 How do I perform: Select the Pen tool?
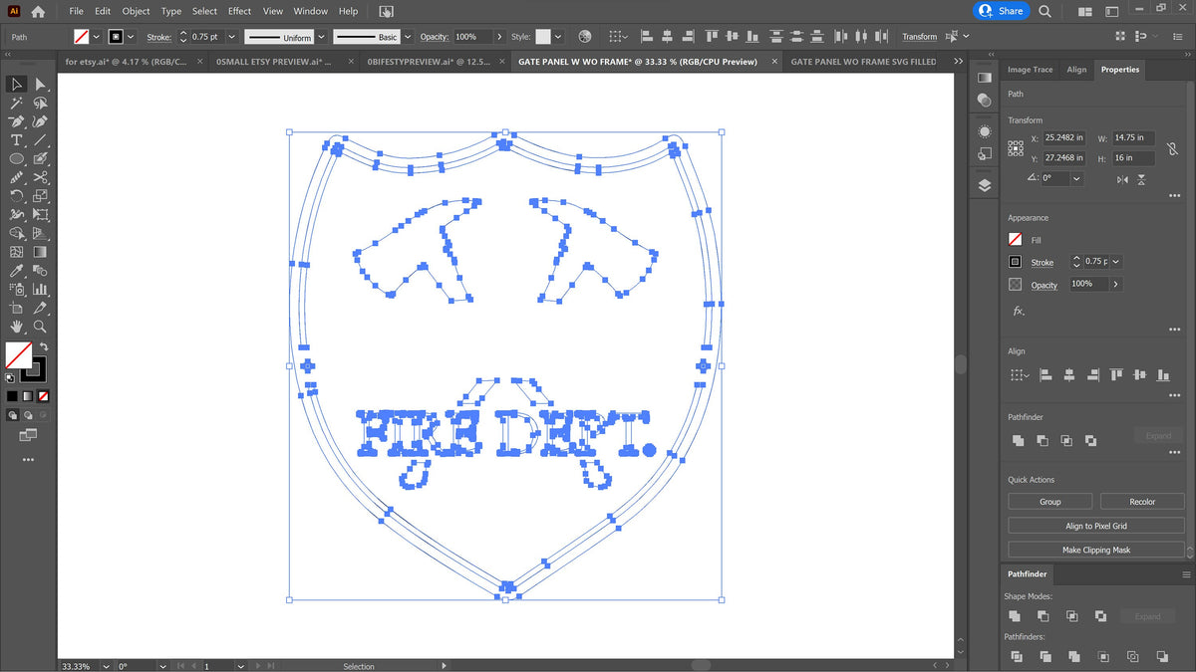coord(17,121)
